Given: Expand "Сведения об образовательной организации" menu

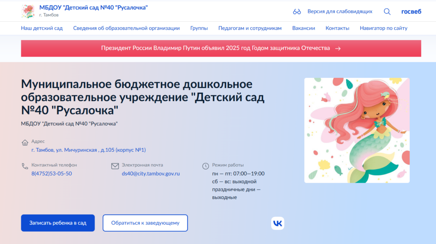Looking at the screenshot, I should coord(126,28).
